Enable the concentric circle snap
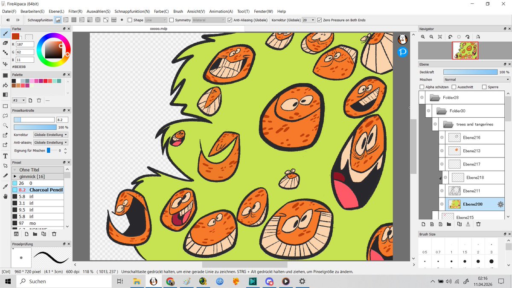512x288 pixels. pos(98,20)
